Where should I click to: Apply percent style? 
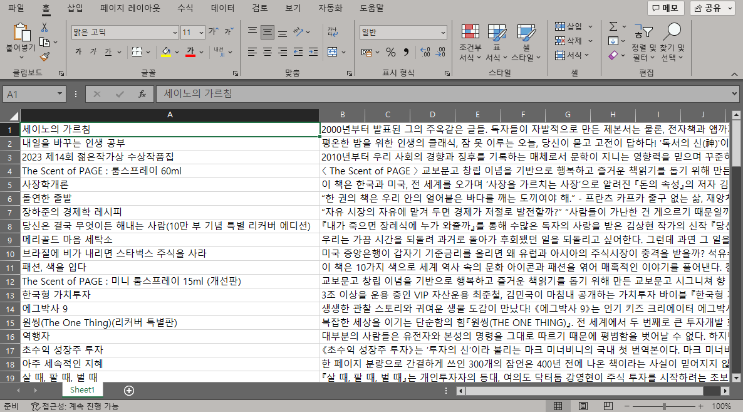(390, 52)
